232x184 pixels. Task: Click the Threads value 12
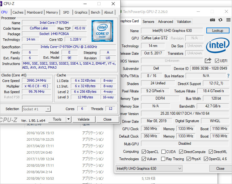click(110, 109)
